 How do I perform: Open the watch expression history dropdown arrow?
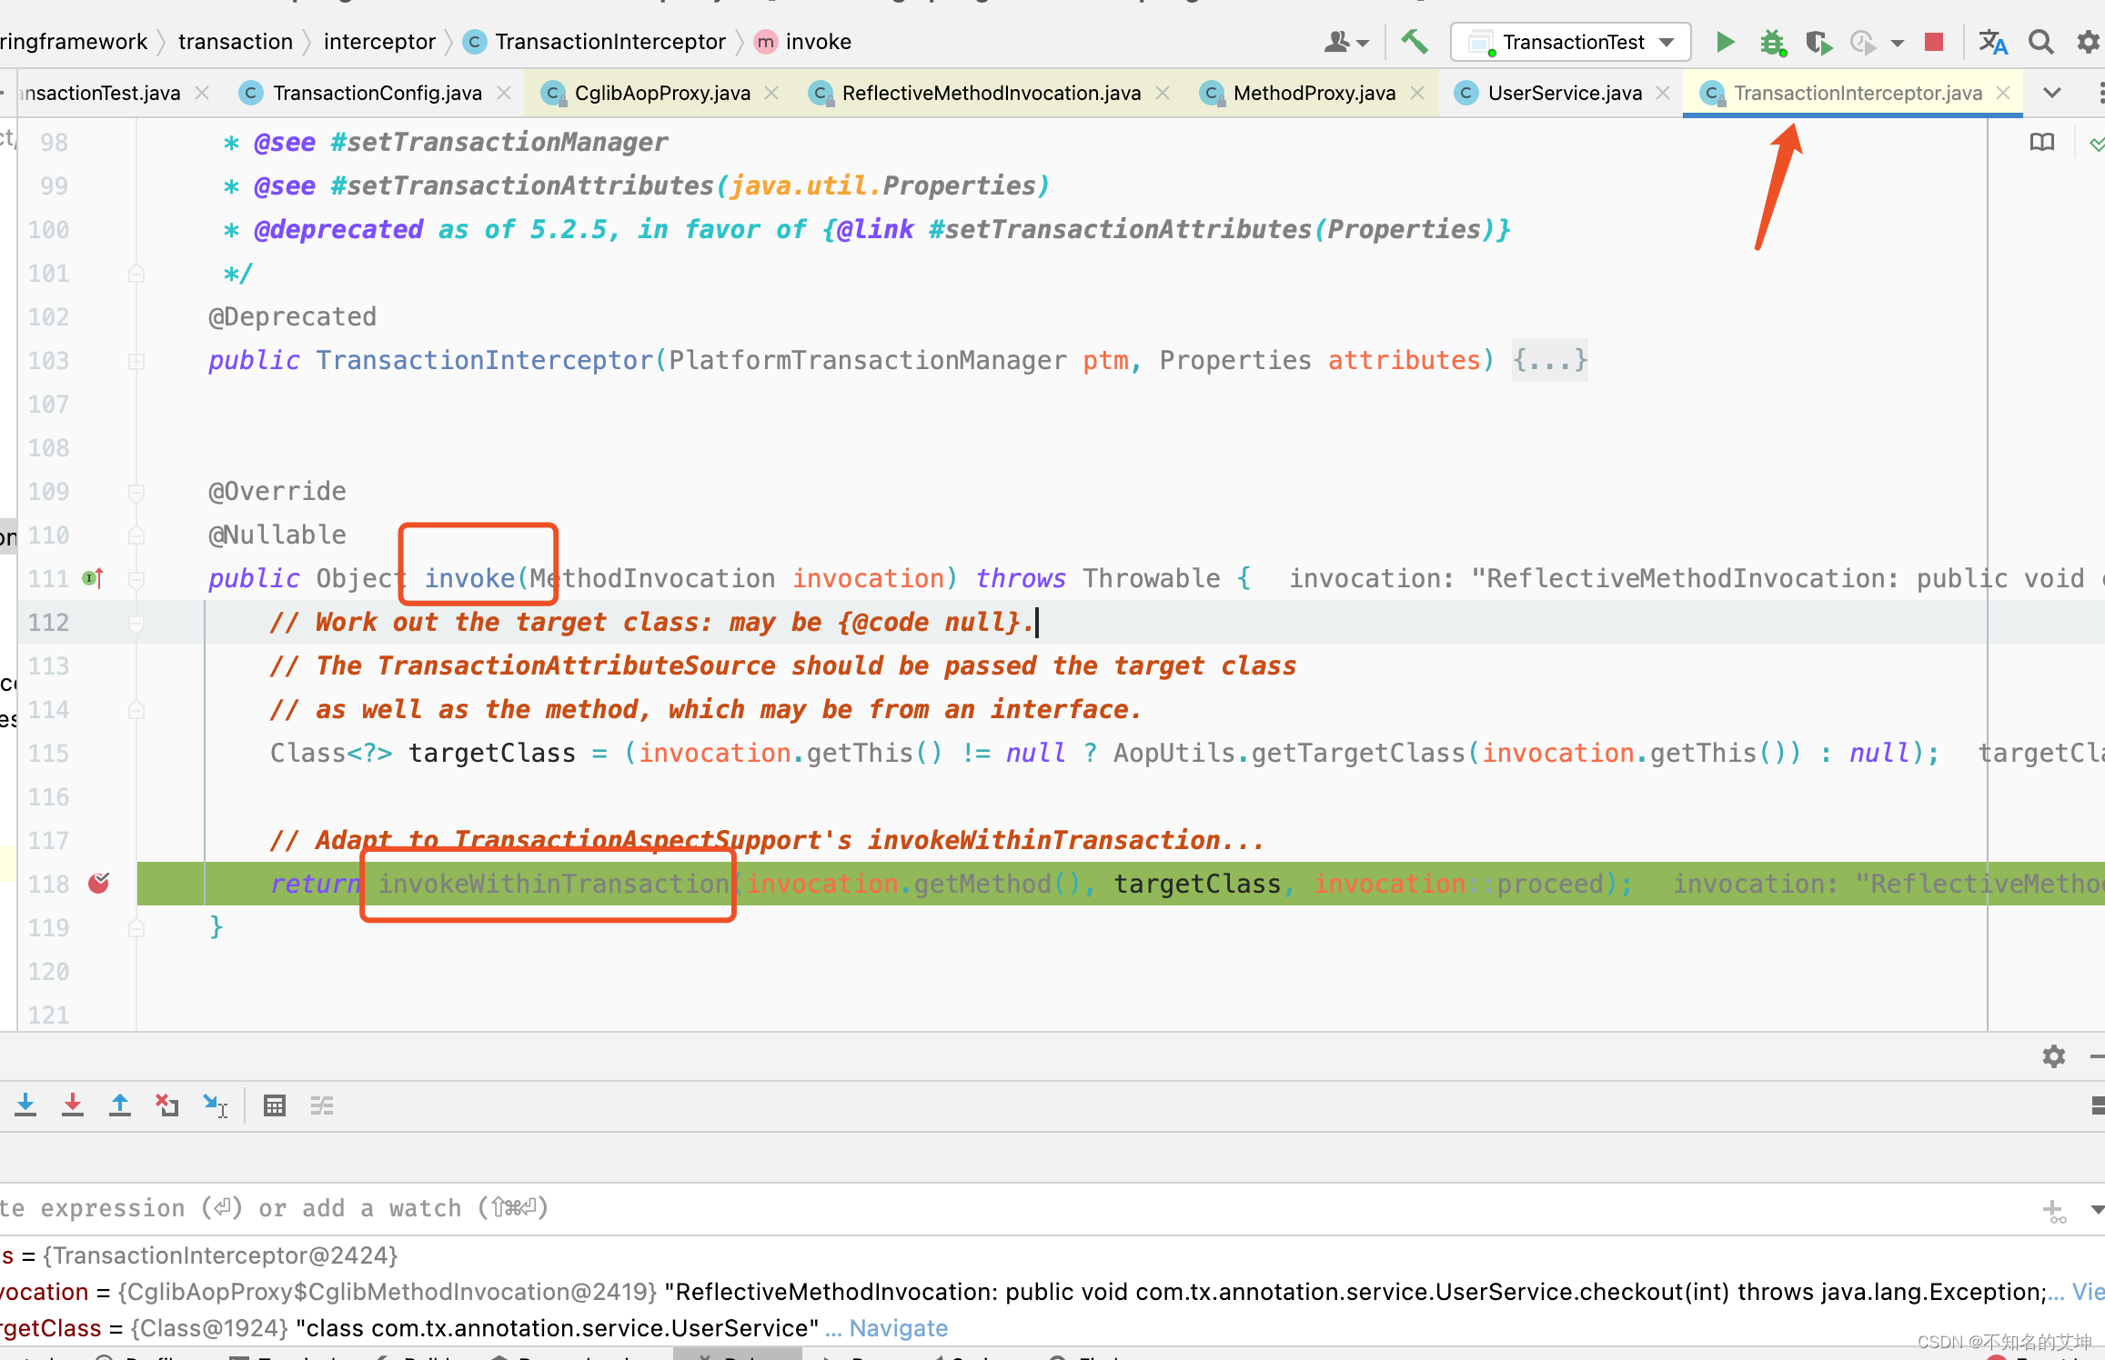(2096, 1210)
